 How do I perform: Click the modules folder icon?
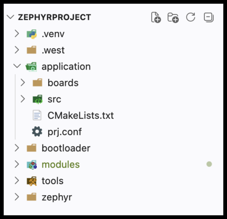pyautogui.click(x=32, y=165)
